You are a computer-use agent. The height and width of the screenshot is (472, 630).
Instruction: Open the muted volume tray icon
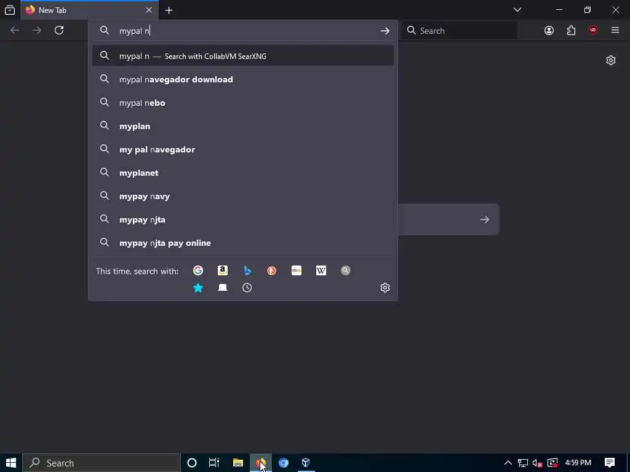click(538, 463)
